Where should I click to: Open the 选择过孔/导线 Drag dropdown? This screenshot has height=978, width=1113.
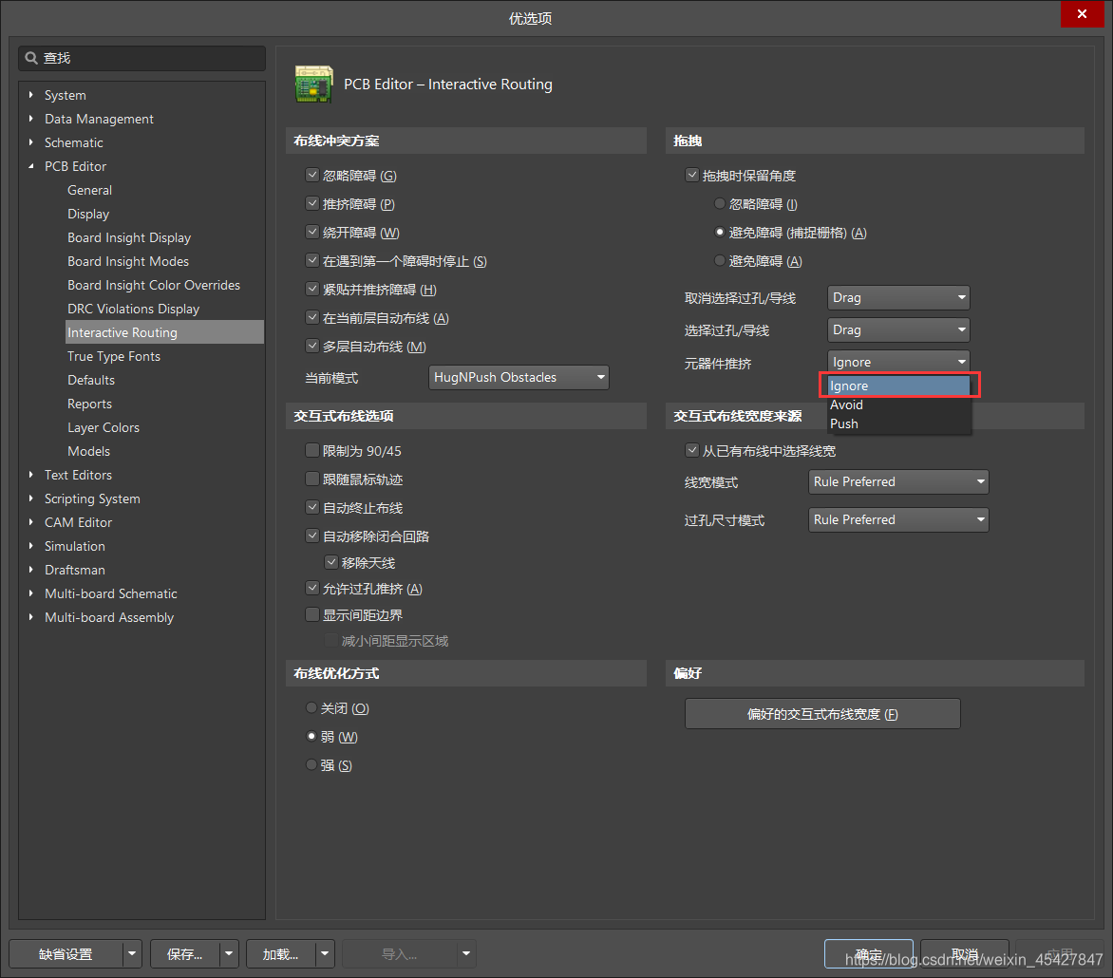(x=898, y=329)
